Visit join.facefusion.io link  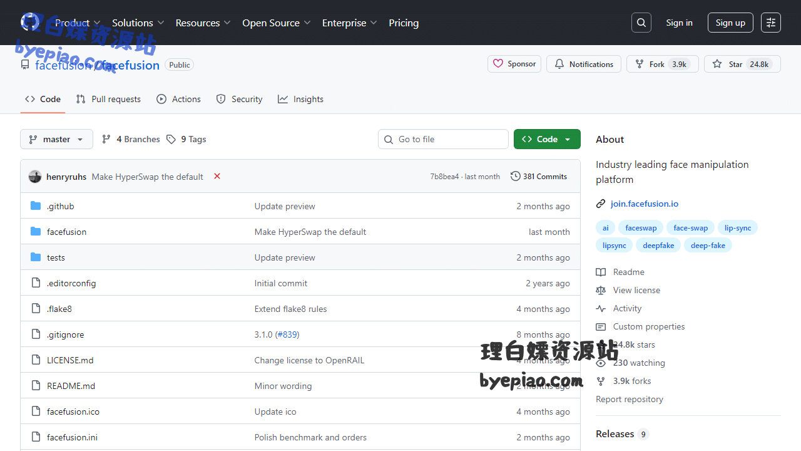[x=645, y=204]
